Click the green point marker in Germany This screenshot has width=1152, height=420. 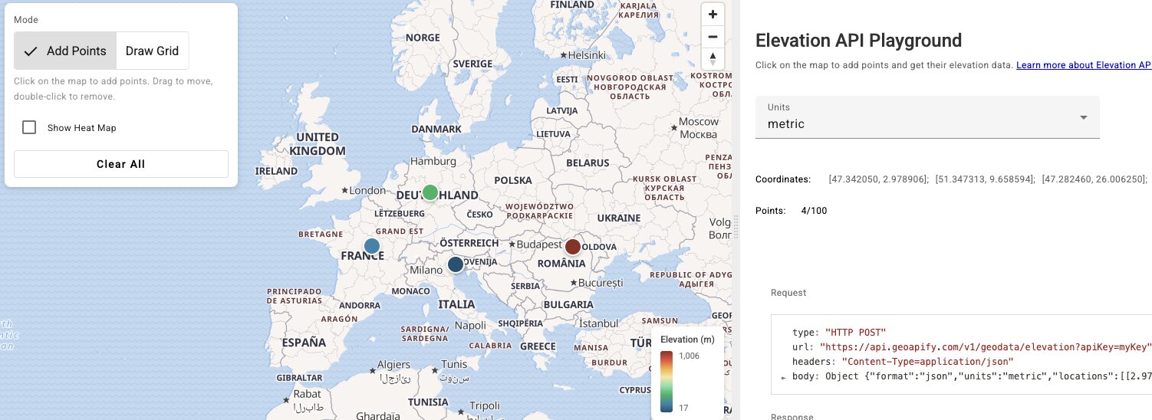[x=430, y=192]
